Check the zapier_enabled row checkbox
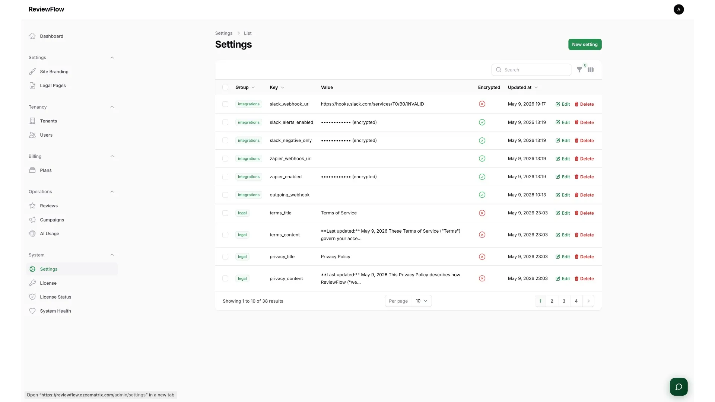The width and height of the screenshot is (715, 402). 225,177
